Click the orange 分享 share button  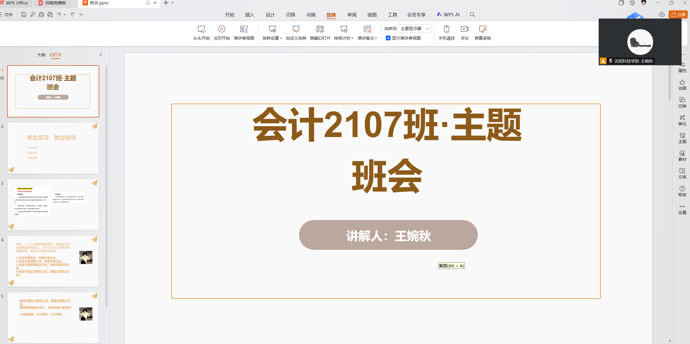(x=678, y=15)
